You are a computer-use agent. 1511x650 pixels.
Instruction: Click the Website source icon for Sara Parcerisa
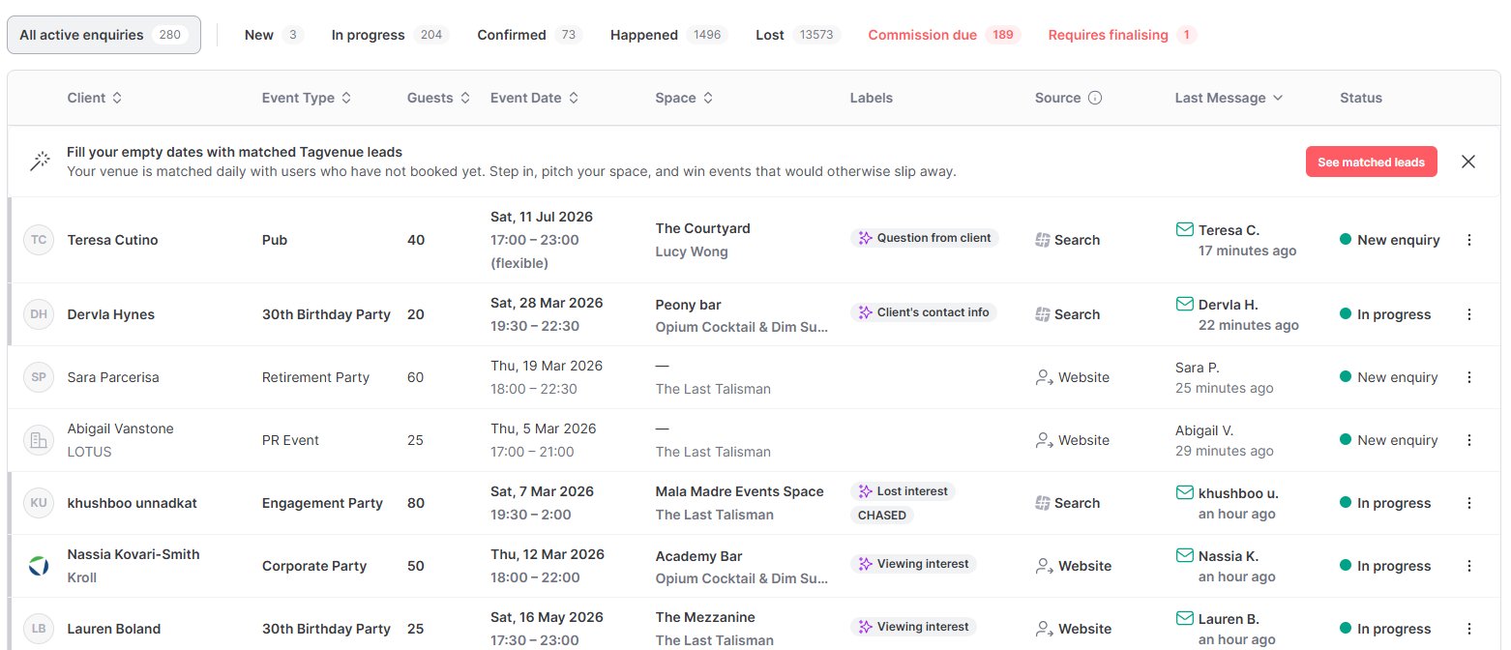[1044, 377]
